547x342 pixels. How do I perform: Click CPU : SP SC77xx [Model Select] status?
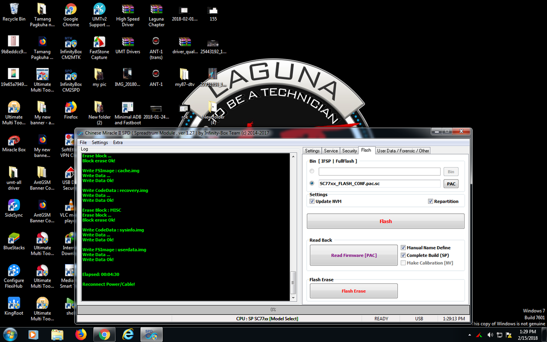(x=267, y=318)
